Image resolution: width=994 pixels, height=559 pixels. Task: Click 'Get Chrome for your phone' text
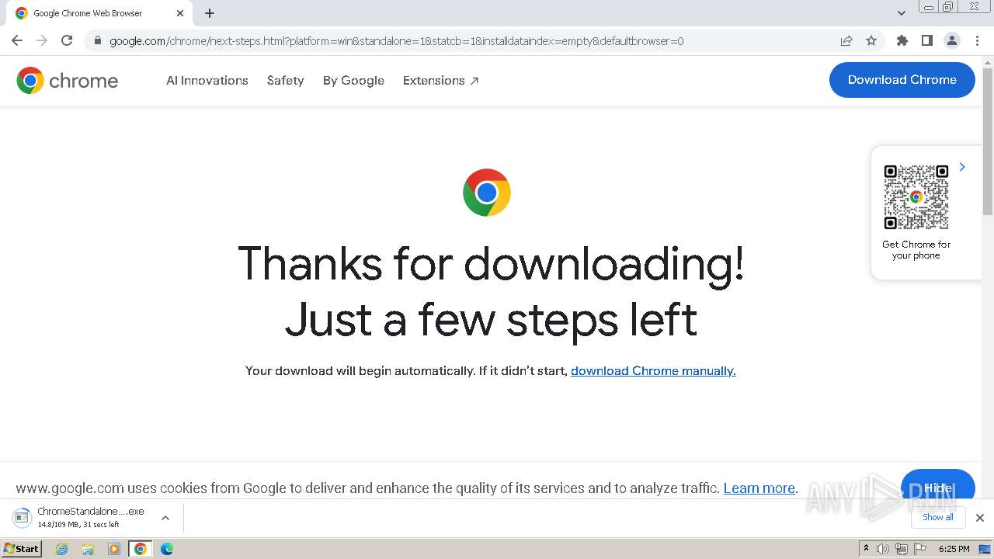pos(916,250)
